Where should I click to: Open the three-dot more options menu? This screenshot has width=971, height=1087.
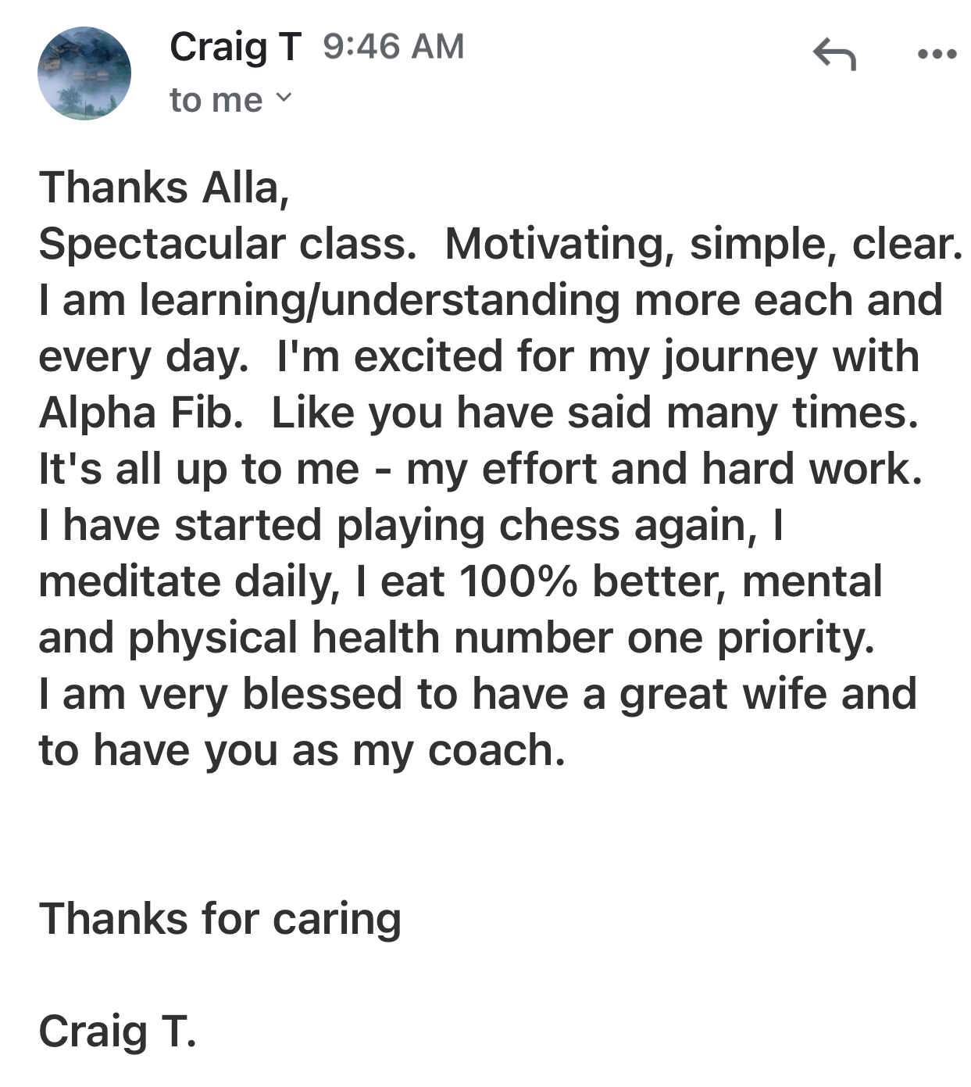coord(937,55)
